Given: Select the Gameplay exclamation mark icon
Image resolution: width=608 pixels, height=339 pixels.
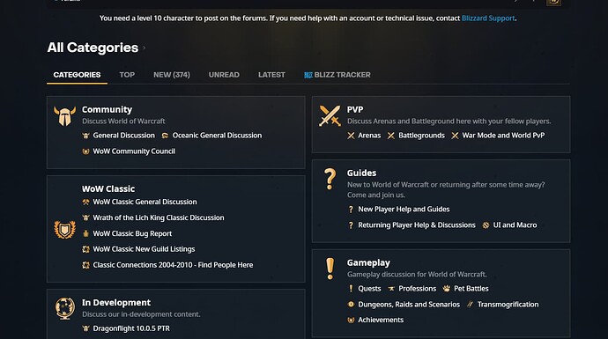Looking at the screenshot, I should coord(330,269).
